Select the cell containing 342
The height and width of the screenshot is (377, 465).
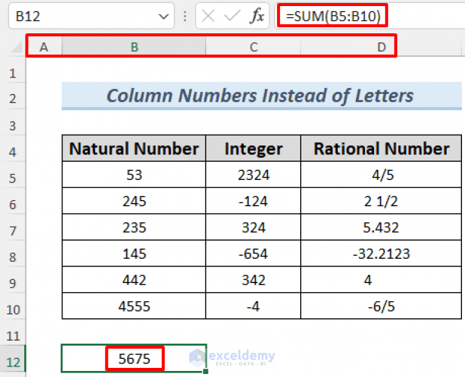(x=253, y=280)
